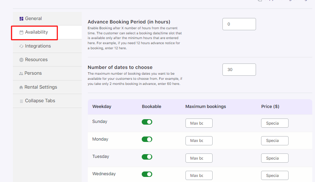Click the Number of dates input
Image resolution: width=315 pixels, height=182 pixels.
[239, 70]
